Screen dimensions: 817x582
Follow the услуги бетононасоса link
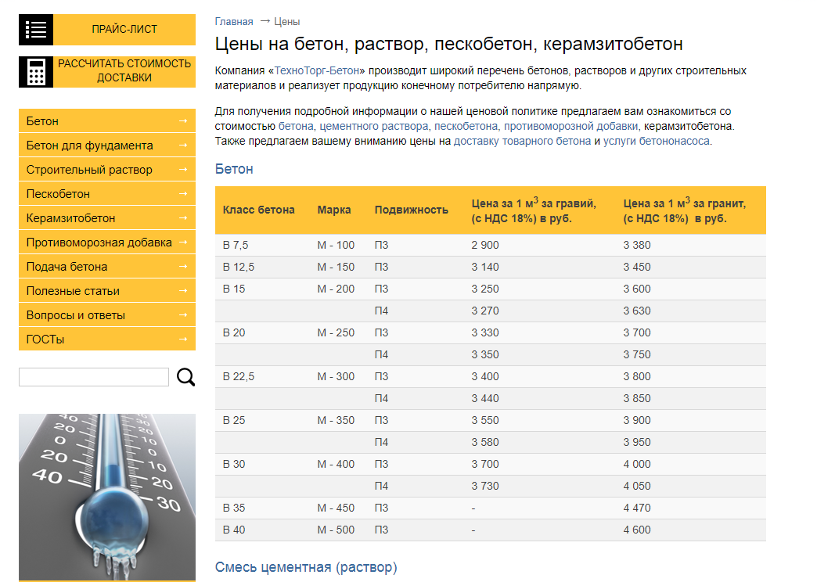[656, 141]
